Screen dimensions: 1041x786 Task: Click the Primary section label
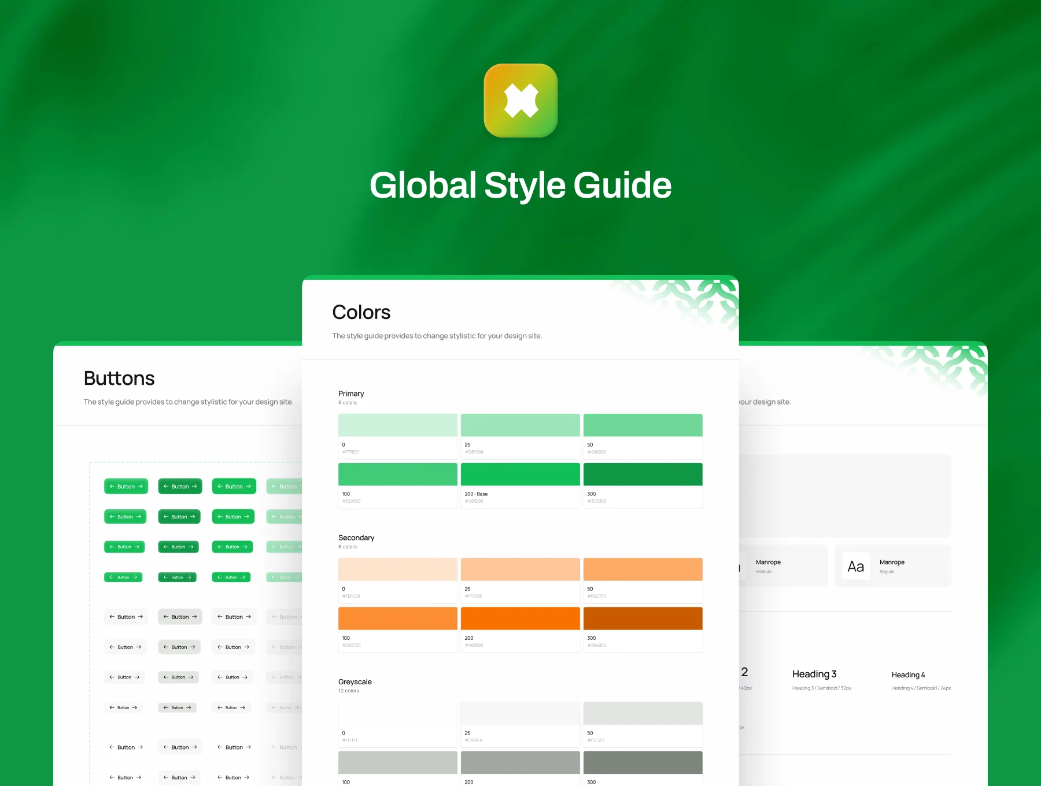(351, 394)
